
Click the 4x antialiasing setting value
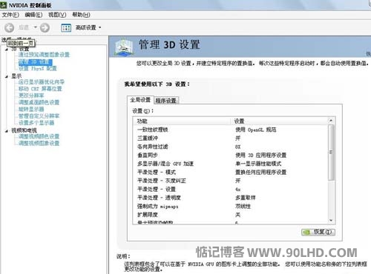pyautogui.click(x=238, y=190)
